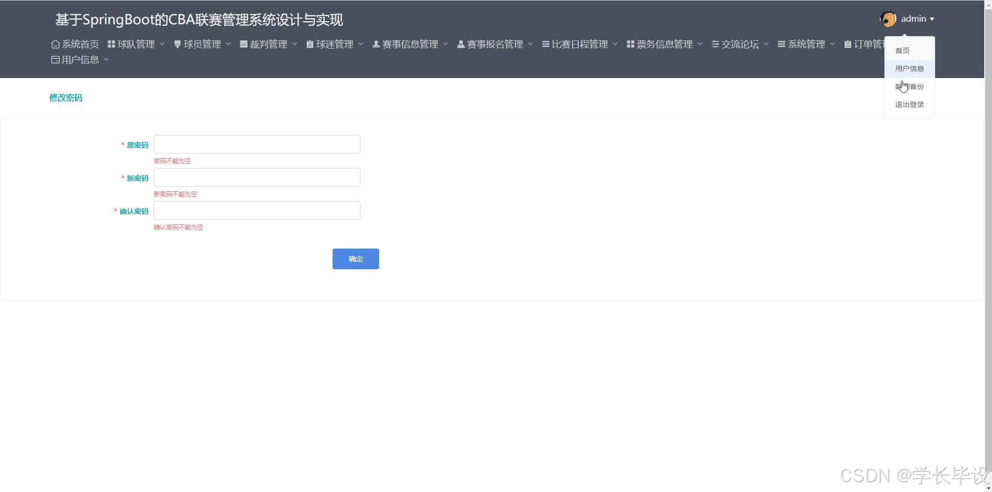The height and width of the screenshot is (492, 992).
Task: Click the icon beside 系统管理
Action: (x=781, y=44)
